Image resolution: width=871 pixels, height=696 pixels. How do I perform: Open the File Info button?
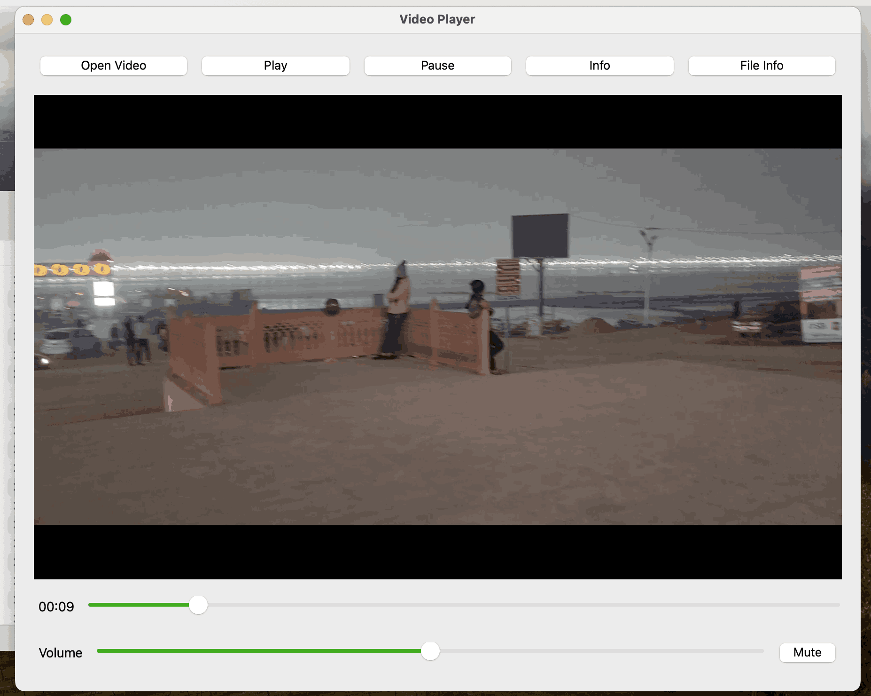coord(762,66)
